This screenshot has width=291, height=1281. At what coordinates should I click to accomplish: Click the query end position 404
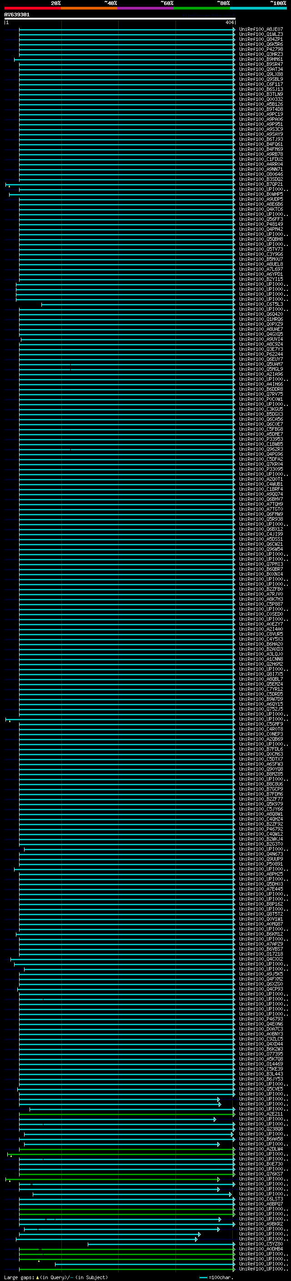pos(229,22)
